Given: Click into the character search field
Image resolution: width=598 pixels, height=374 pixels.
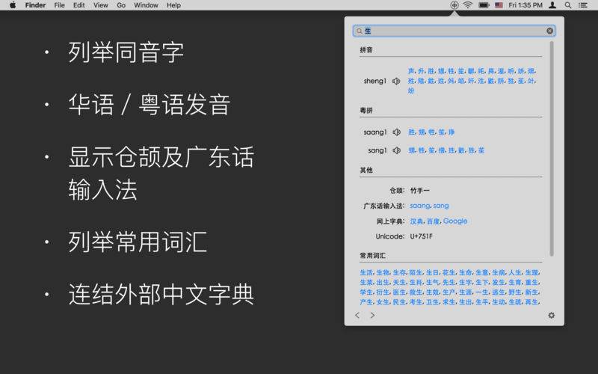Looking at the screenshot, I should [x=454, y=31].
